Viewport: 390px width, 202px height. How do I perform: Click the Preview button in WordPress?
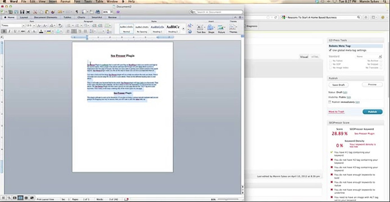372,84
